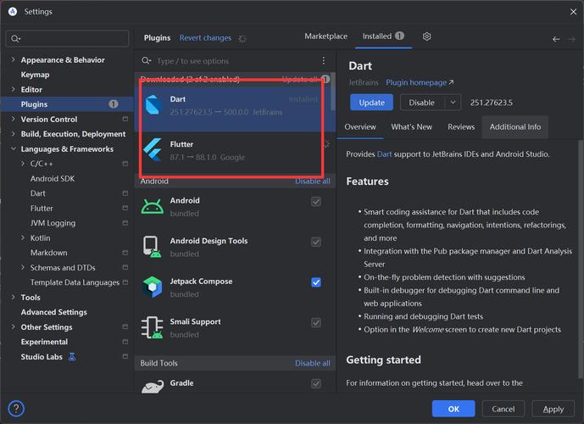Click the Revert changes link
Screen dimensions: 584x424
[x=205, y=37]
